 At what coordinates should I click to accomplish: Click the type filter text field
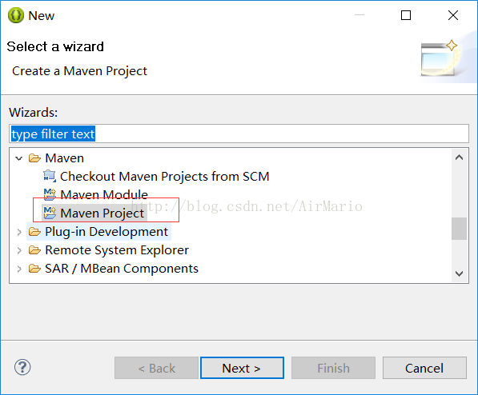(239, 134)
